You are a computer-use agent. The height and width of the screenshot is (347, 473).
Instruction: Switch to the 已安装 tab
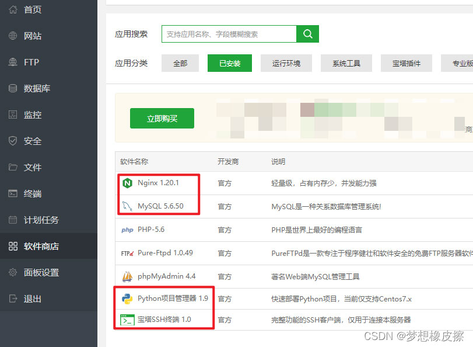tap(229, 63)
